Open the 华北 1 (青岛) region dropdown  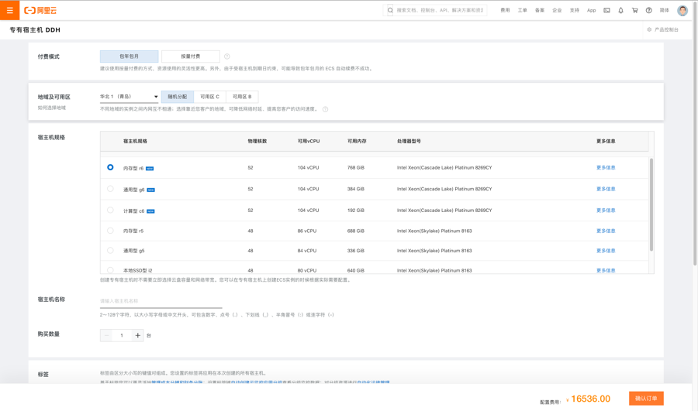tap(129, 97)
